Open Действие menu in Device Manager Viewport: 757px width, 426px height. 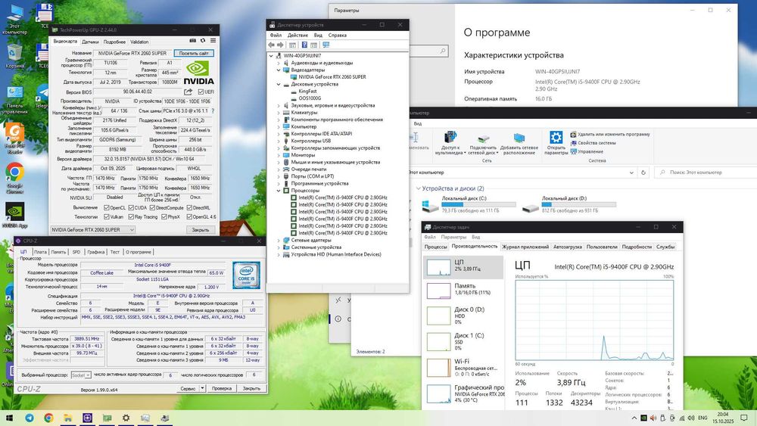point(298,36)
